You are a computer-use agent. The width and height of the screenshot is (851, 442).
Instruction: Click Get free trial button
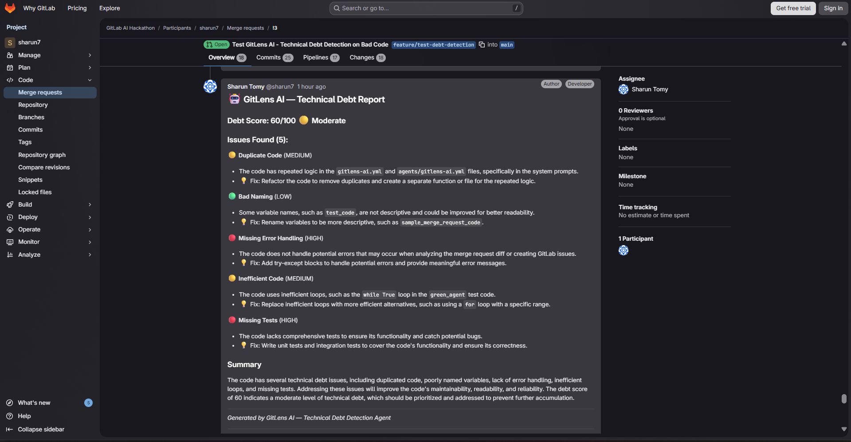(x=793, y=8)
